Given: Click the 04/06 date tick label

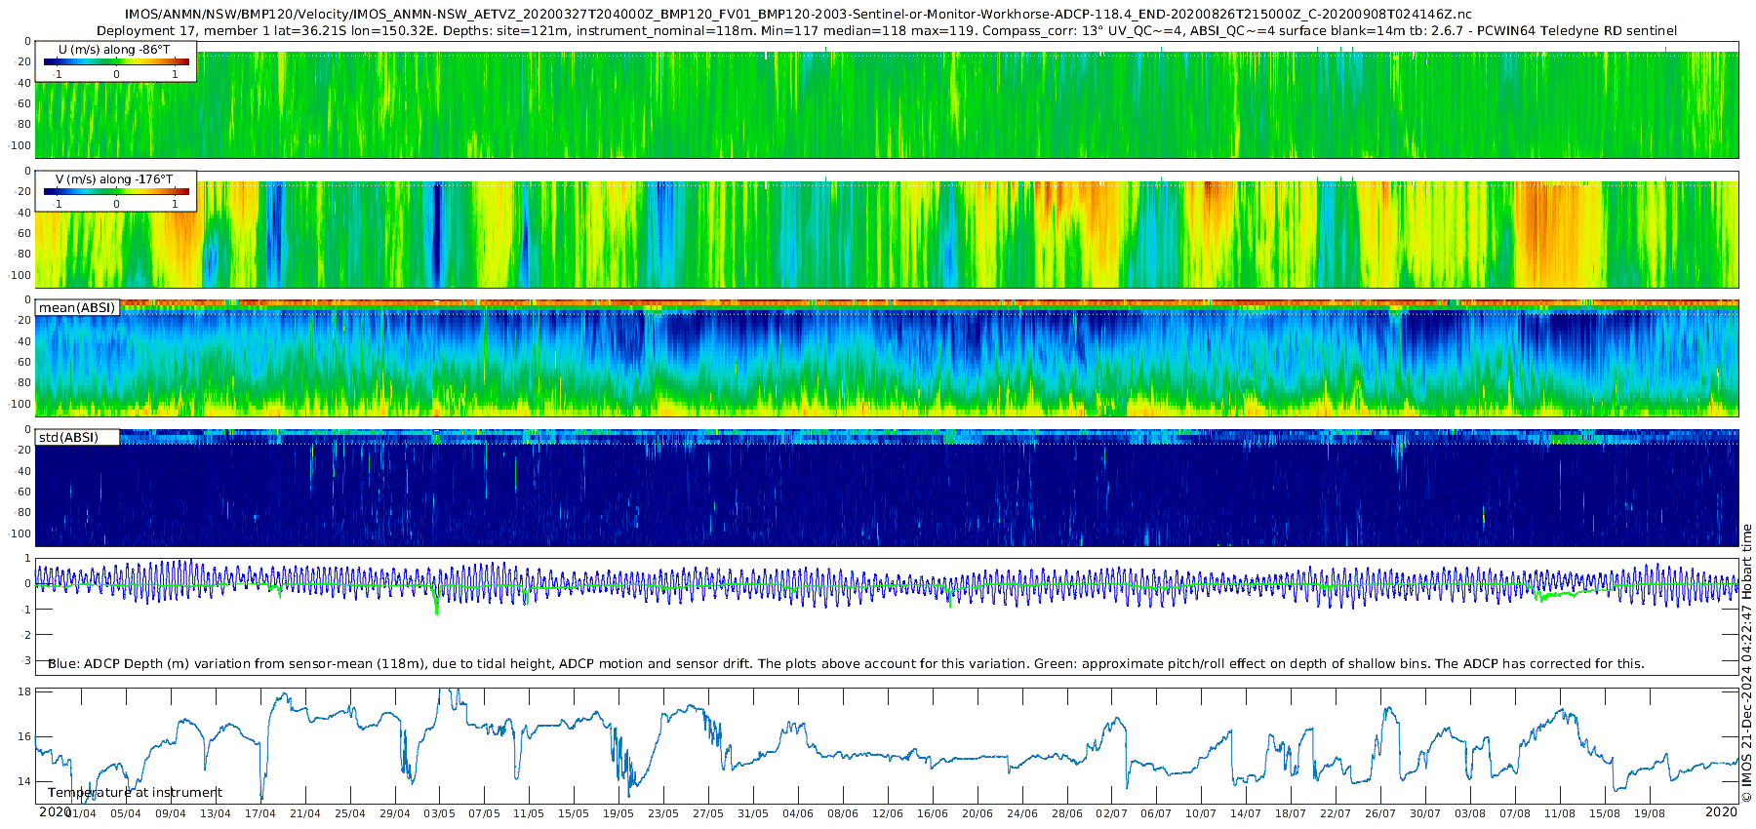Looking at the screenshot, I should (x=798, y=813).
